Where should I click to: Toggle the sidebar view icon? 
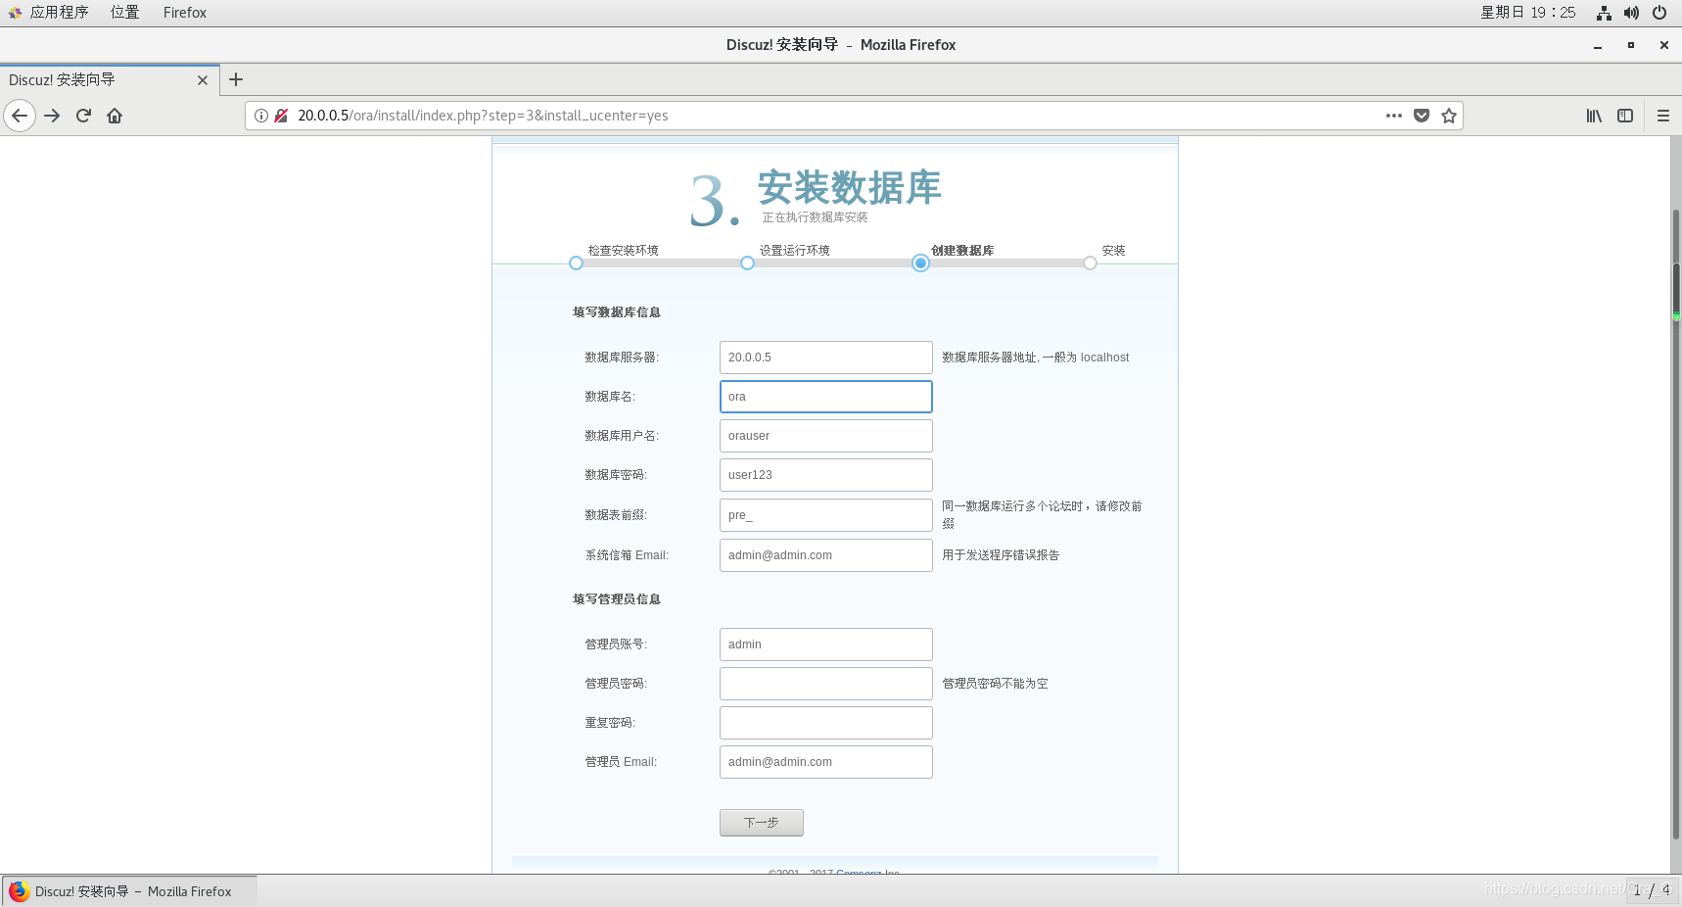(x=1625, y=116)
